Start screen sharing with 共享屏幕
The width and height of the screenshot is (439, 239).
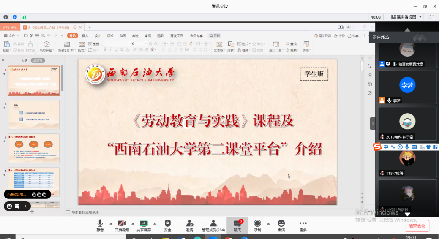click(x=144, y=226)
